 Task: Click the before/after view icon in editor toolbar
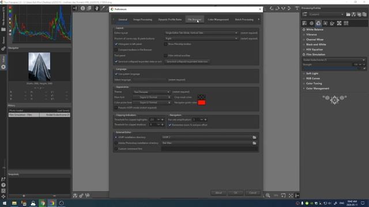89,9
